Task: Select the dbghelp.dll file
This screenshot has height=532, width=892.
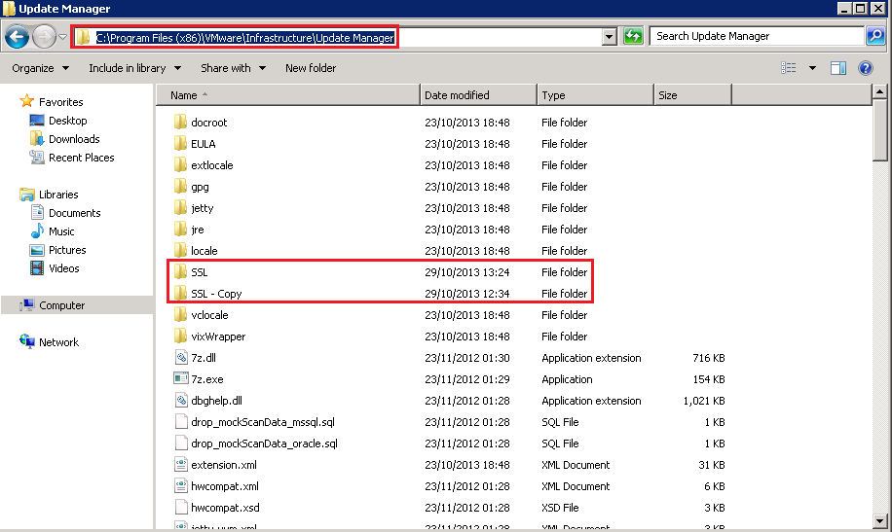Action: coord(218,401)
